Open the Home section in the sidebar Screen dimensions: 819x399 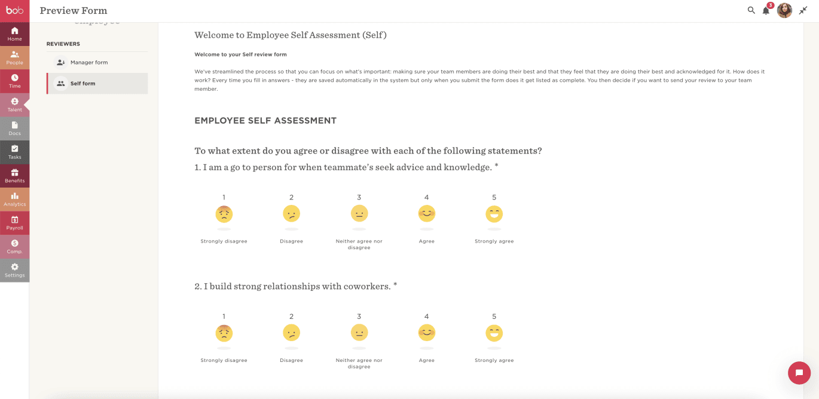tap(14, 33)
